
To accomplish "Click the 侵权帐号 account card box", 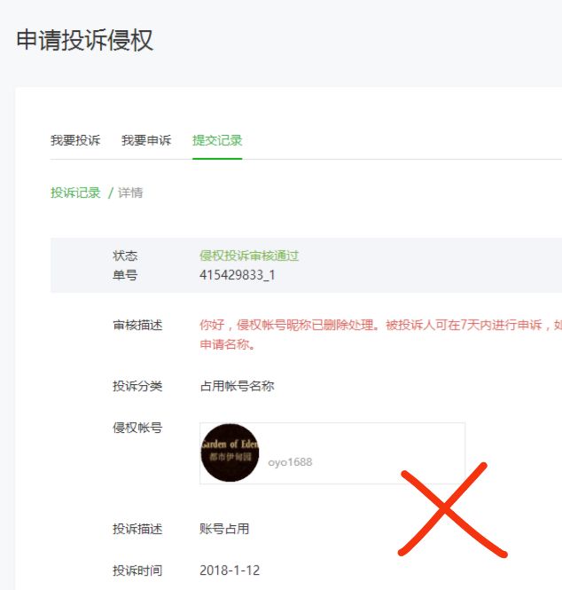I will click(332, 453).
